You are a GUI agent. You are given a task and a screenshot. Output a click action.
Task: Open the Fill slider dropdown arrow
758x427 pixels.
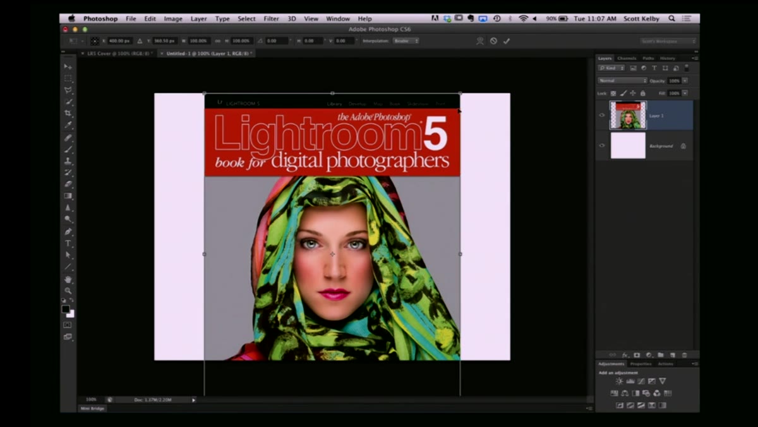point(685,93)
